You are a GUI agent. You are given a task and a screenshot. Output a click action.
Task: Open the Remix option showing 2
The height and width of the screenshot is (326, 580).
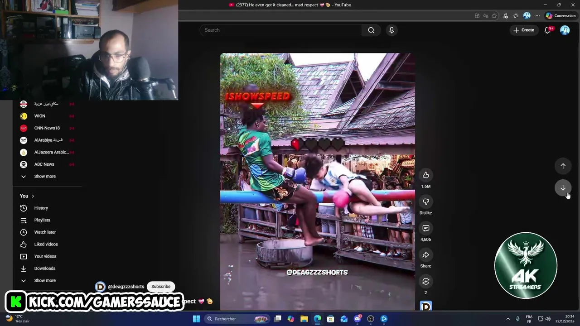[425, 282]
